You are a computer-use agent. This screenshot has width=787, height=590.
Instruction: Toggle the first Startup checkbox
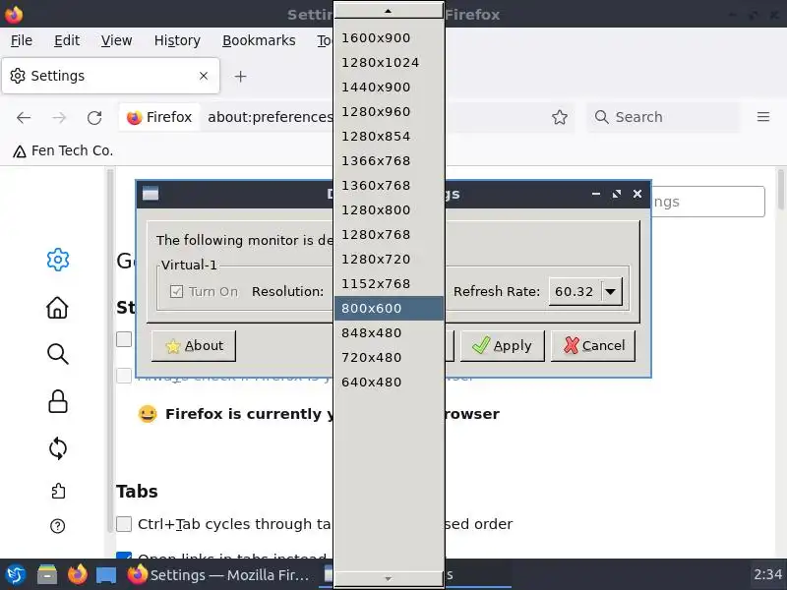coord(124,339)
